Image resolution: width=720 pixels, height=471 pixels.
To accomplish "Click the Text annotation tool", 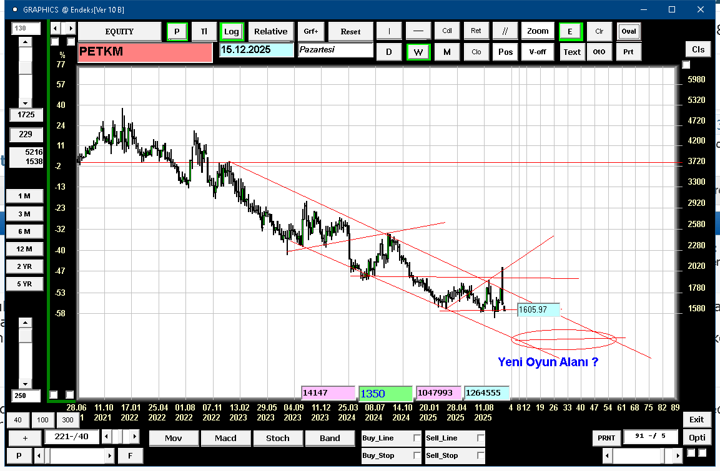I will (x=571, y=52).
